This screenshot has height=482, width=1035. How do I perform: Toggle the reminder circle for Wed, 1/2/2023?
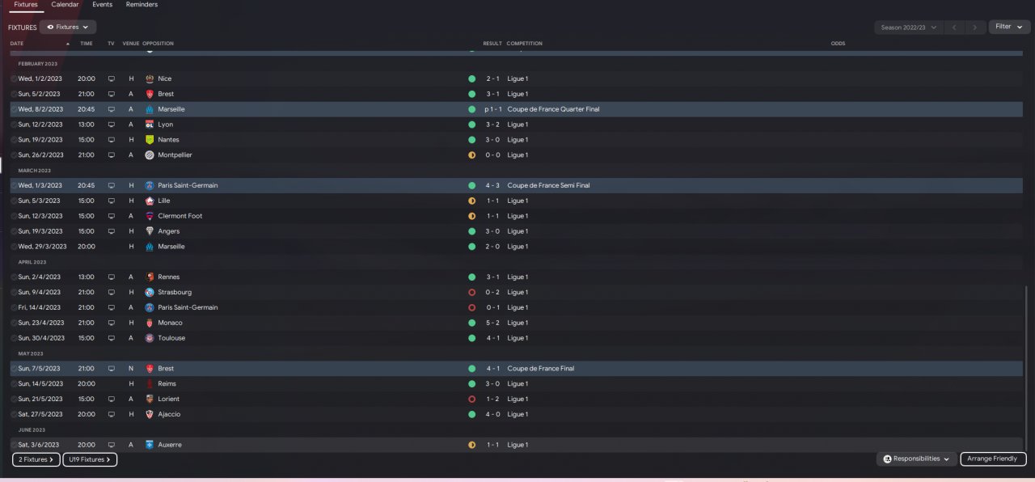[14, 78]
